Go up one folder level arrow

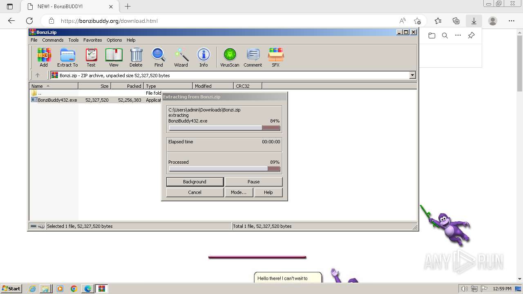point(38,75)
